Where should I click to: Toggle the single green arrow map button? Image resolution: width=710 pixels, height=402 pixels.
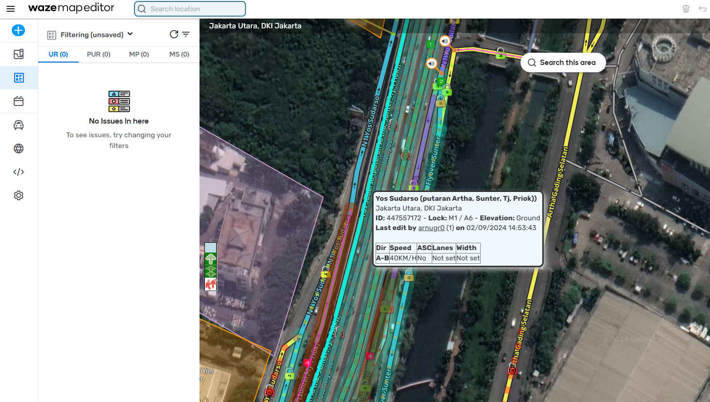point(210,259)
